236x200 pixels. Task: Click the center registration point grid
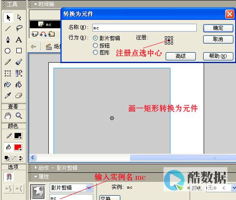[x=169, y=41]
